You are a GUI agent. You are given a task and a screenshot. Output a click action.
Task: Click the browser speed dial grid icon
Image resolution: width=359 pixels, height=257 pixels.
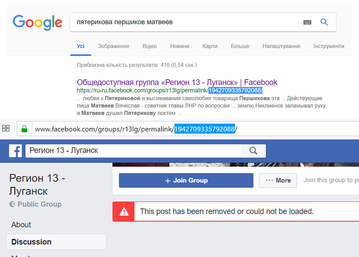(x=6, y=128)
